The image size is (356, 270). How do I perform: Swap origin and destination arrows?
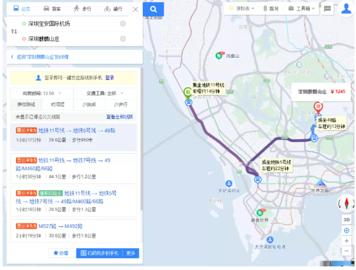pyautogui.click(x=14, y=31)
